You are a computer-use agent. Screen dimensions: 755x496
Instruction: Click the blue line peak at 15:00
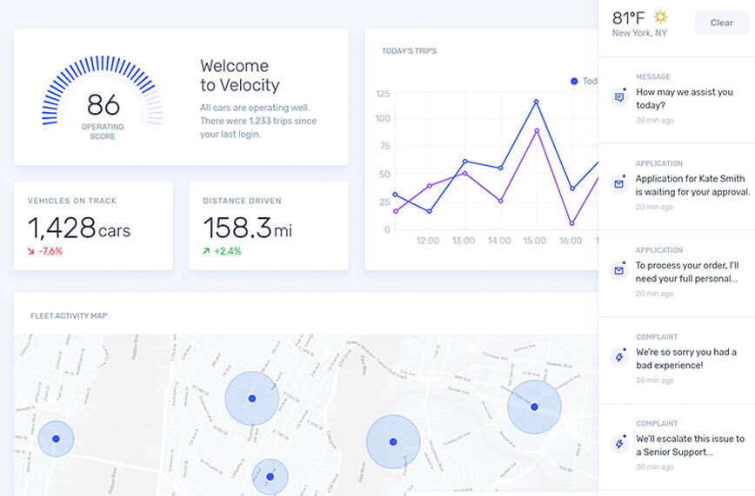[536, 102]
